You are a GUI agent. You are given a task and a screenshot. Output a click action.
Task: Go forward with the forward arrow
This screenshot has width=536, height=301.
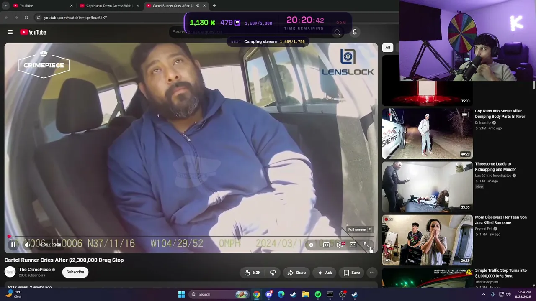[x=16, y=18]
